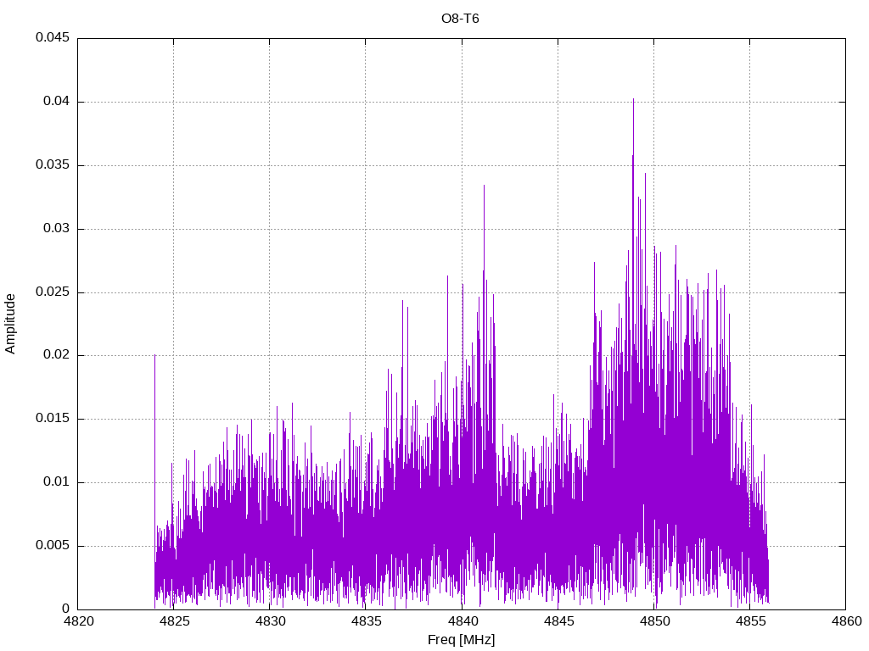Screen dimensions: 869x651
Task: Select the 0.04 y-axis tick label
Action: (55, 102)
